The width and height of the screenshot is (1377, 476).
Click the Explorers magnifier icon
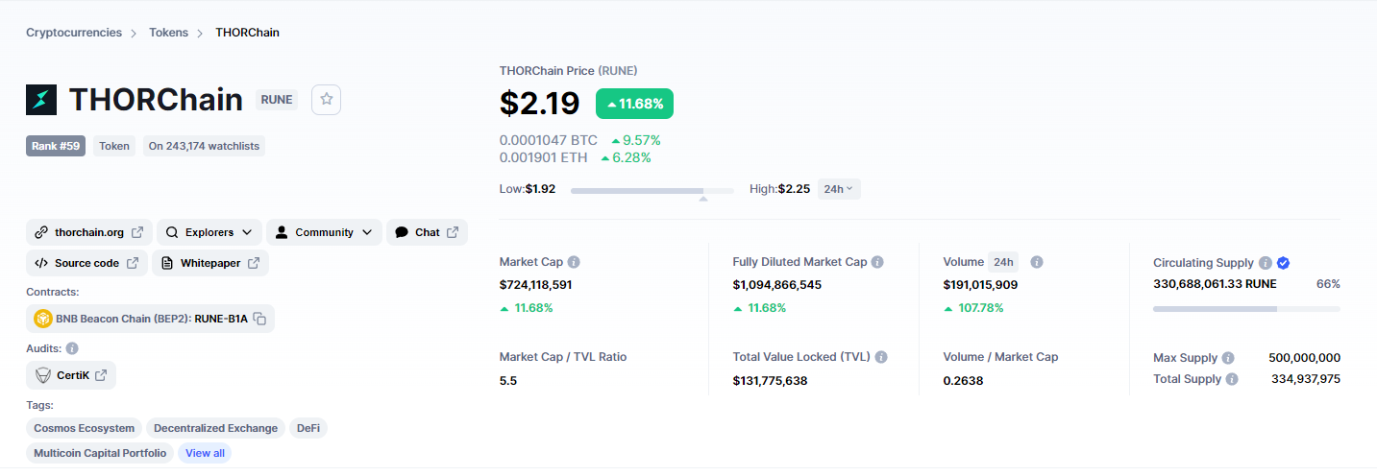point(172,232)
